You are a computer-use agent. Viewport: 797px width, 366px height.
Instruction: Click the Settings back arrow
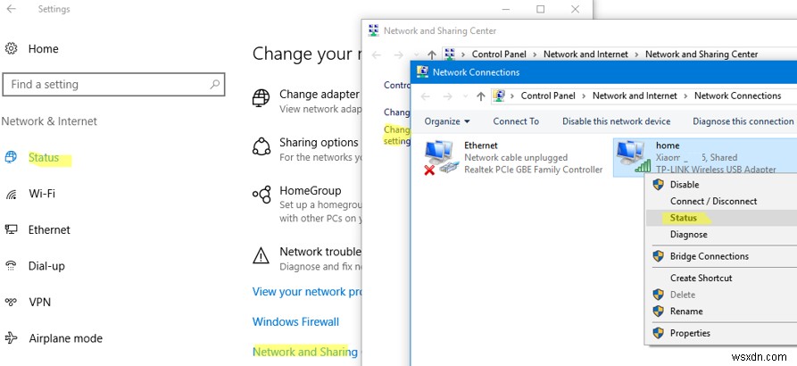coord(12,9)
